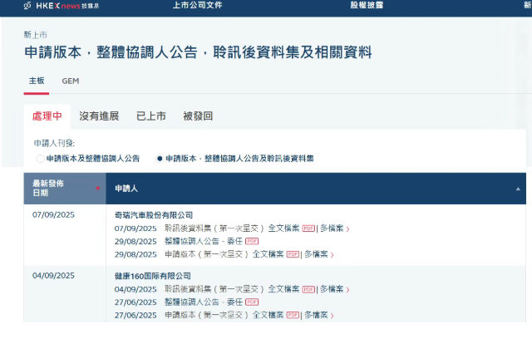Open PDF for 健康160 聆訊後資料集 全文檔案
Image resolution: width=532 pixels, height=339 pixels.
(x=308, y=289)
